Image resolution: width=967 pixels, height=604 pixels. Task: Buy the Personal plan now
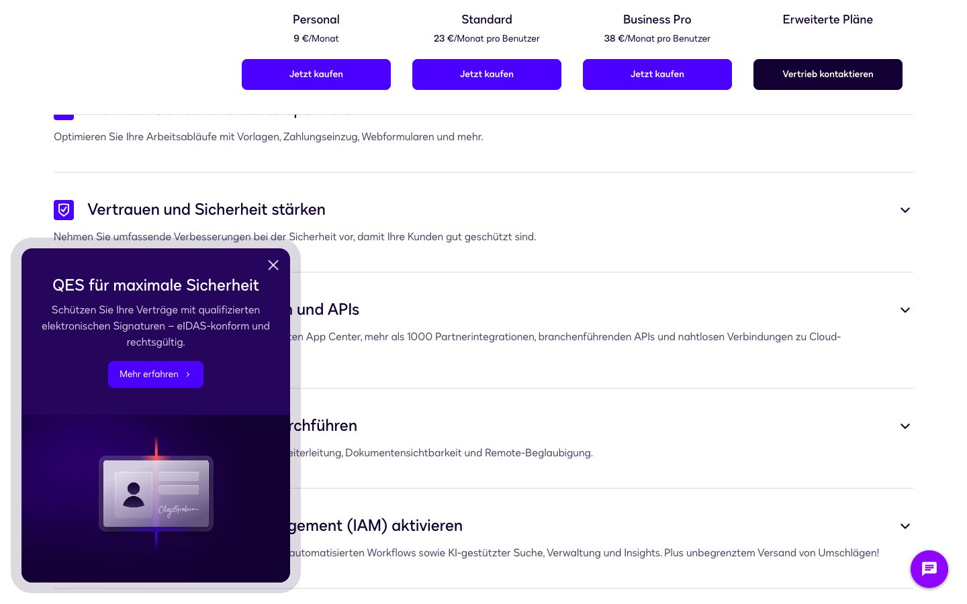(x=316, y=74)
